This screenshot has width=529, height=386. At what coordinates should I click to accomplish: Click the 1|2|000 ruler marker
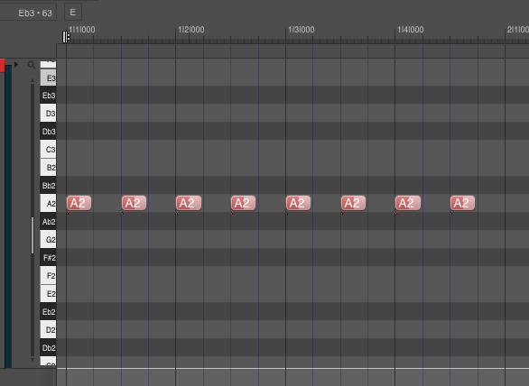click(191, 30)
